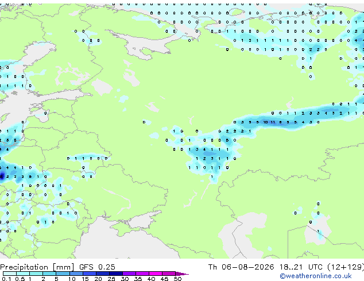This screenshot has height=281, width=364.
Task: Pick the purple swatch between 30 and 35
Action: click(129, 274)
